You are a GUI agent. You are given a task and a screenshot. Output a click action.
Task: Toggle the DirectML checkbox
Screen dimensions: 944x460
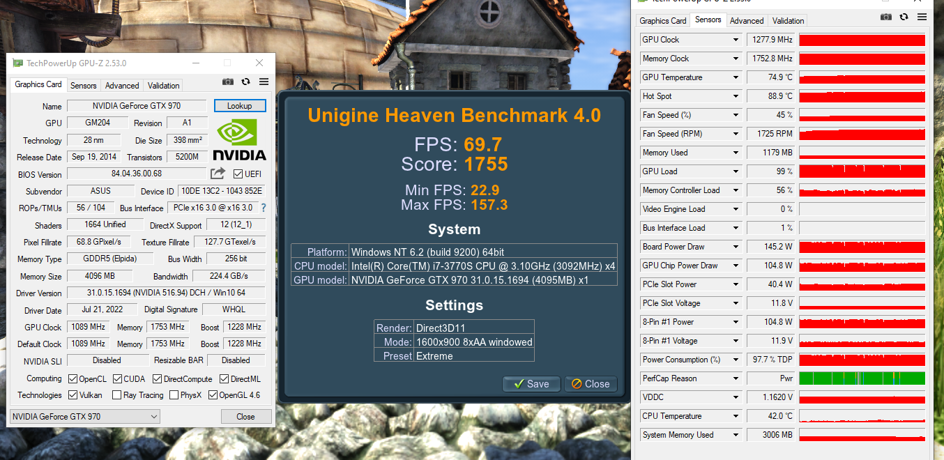pos(224,379)
